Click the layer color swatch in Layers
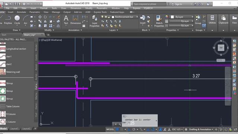This screenshot has height=134, width=238. tap(113, 17)
